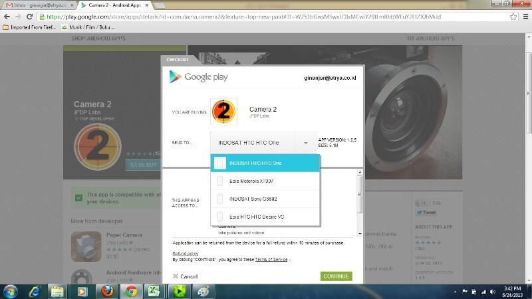Open the Chrome menu icon

pyautogui.click(x=525, y=17)
